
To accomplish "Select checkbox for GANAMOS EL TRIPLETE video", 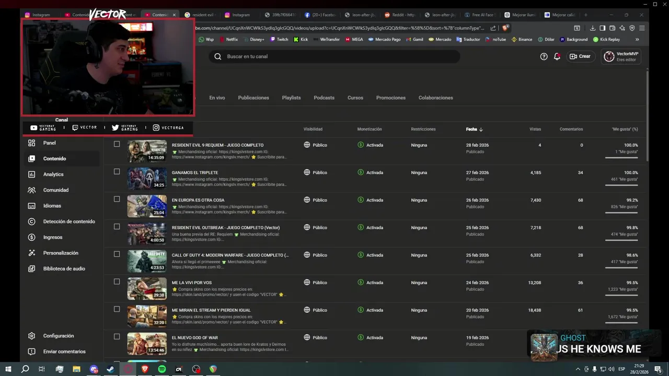I will click(x=117, y=172).
